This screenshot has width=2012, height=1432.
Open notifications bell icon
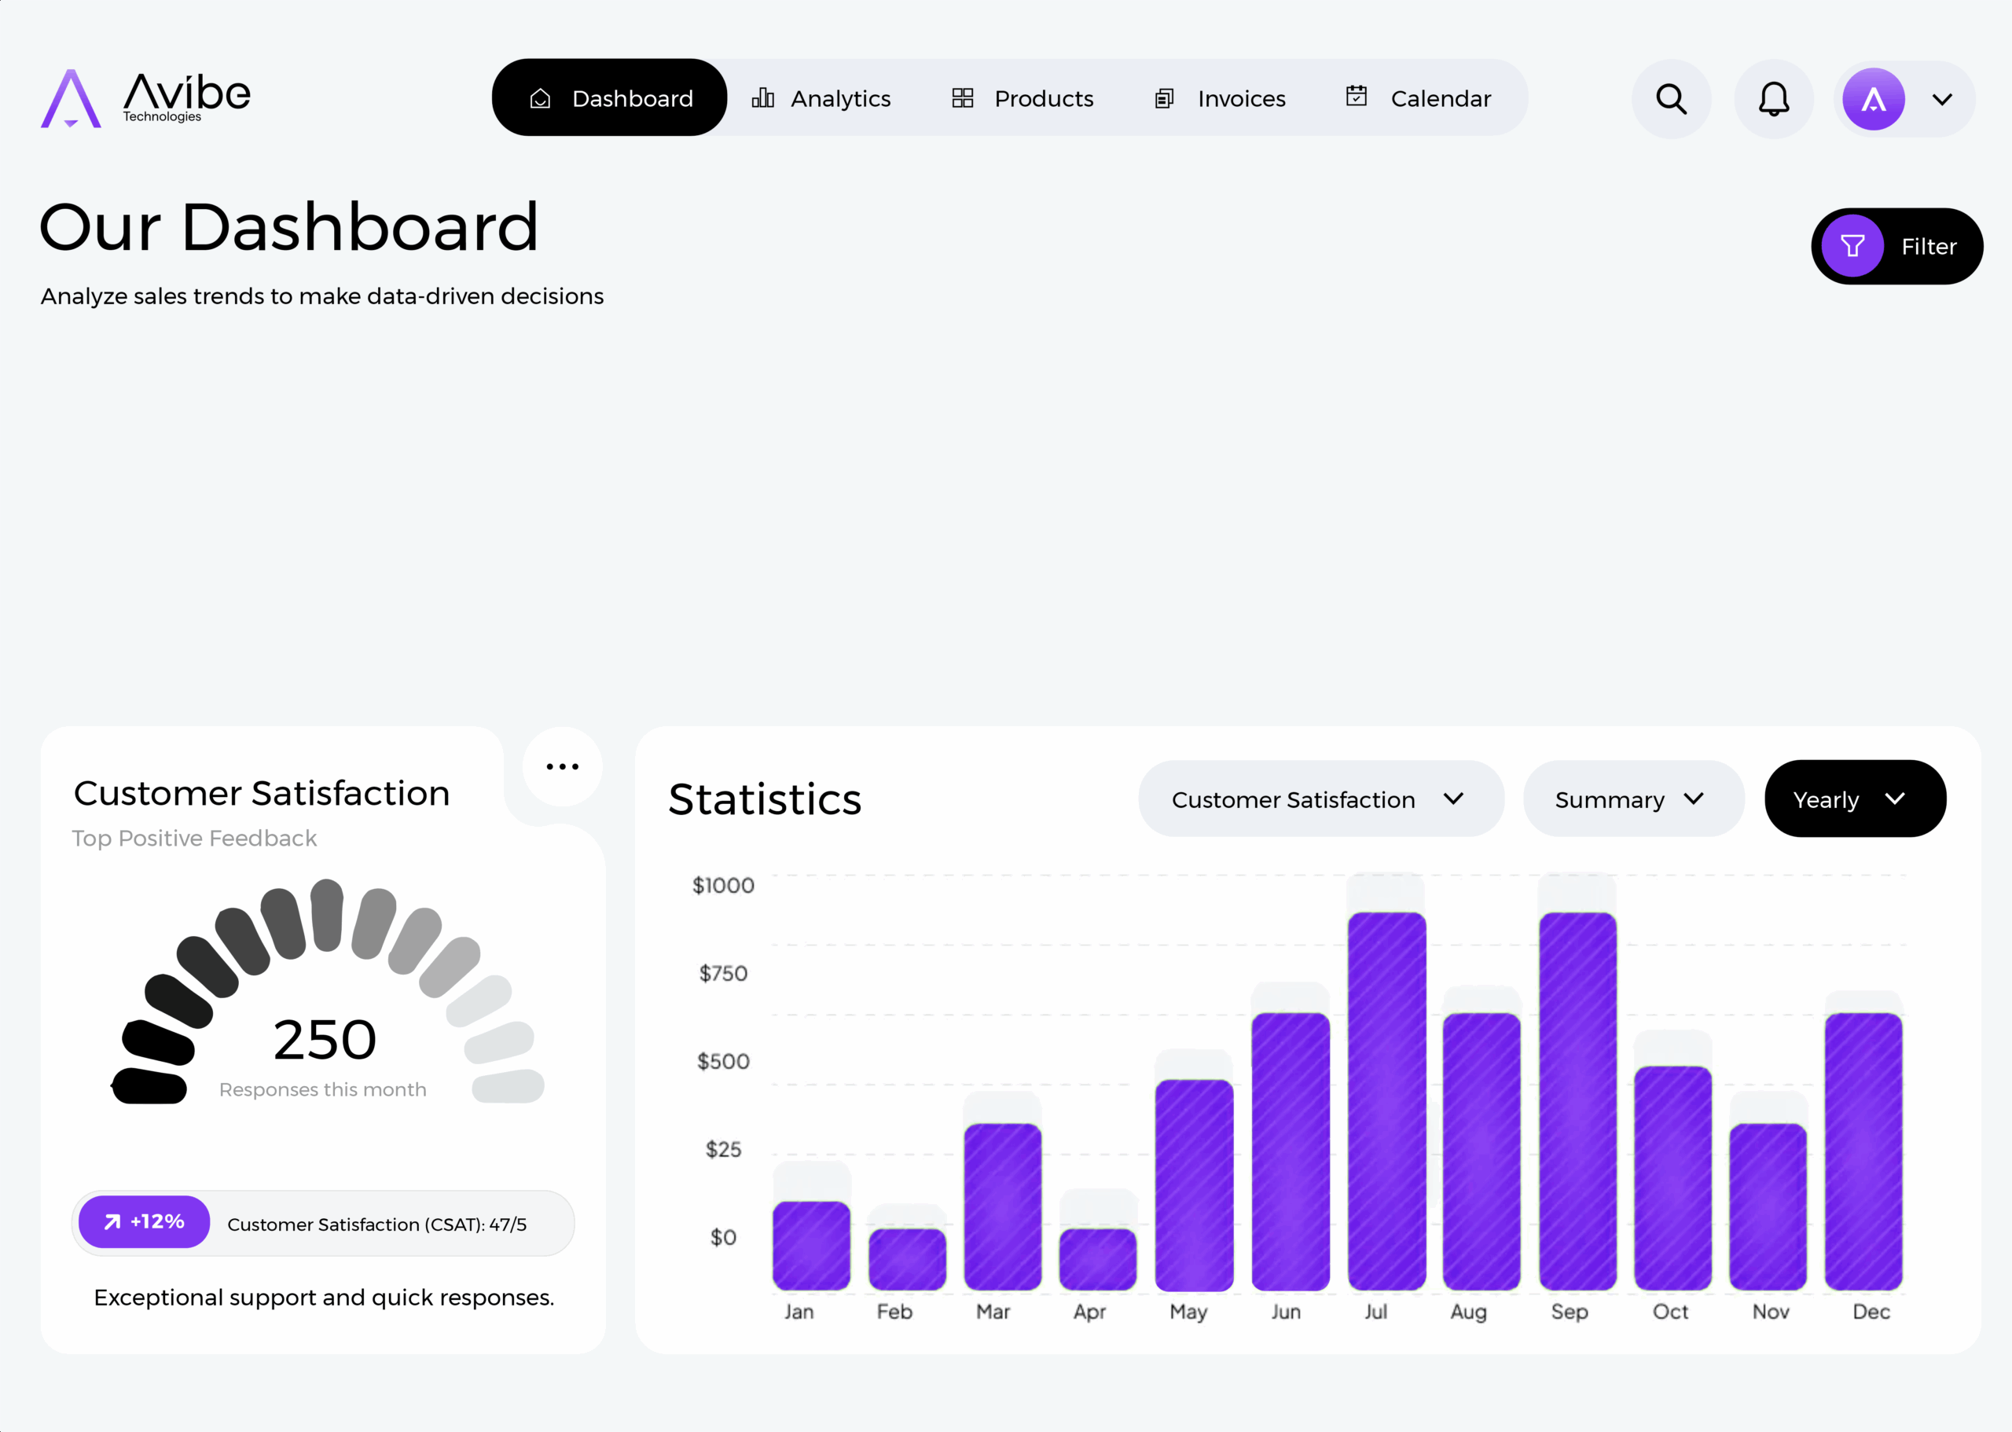pyautogui.click(x=1773, y=99)
